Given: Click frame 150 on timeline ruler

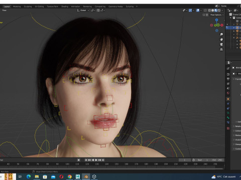Looking at the screenshot, I should pos(116,164).
